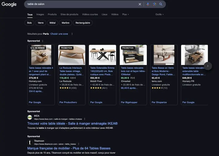The height and width of the screenshot is (156, 219).
Task: Open IKEA 'Trouvez votre table idéale' ad headline
Action: (x=73, y=124)
